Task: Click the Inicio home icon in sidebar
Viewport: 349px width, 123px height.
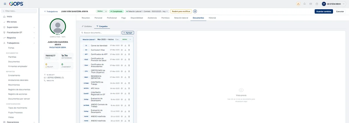Action: tap(4, 17)
